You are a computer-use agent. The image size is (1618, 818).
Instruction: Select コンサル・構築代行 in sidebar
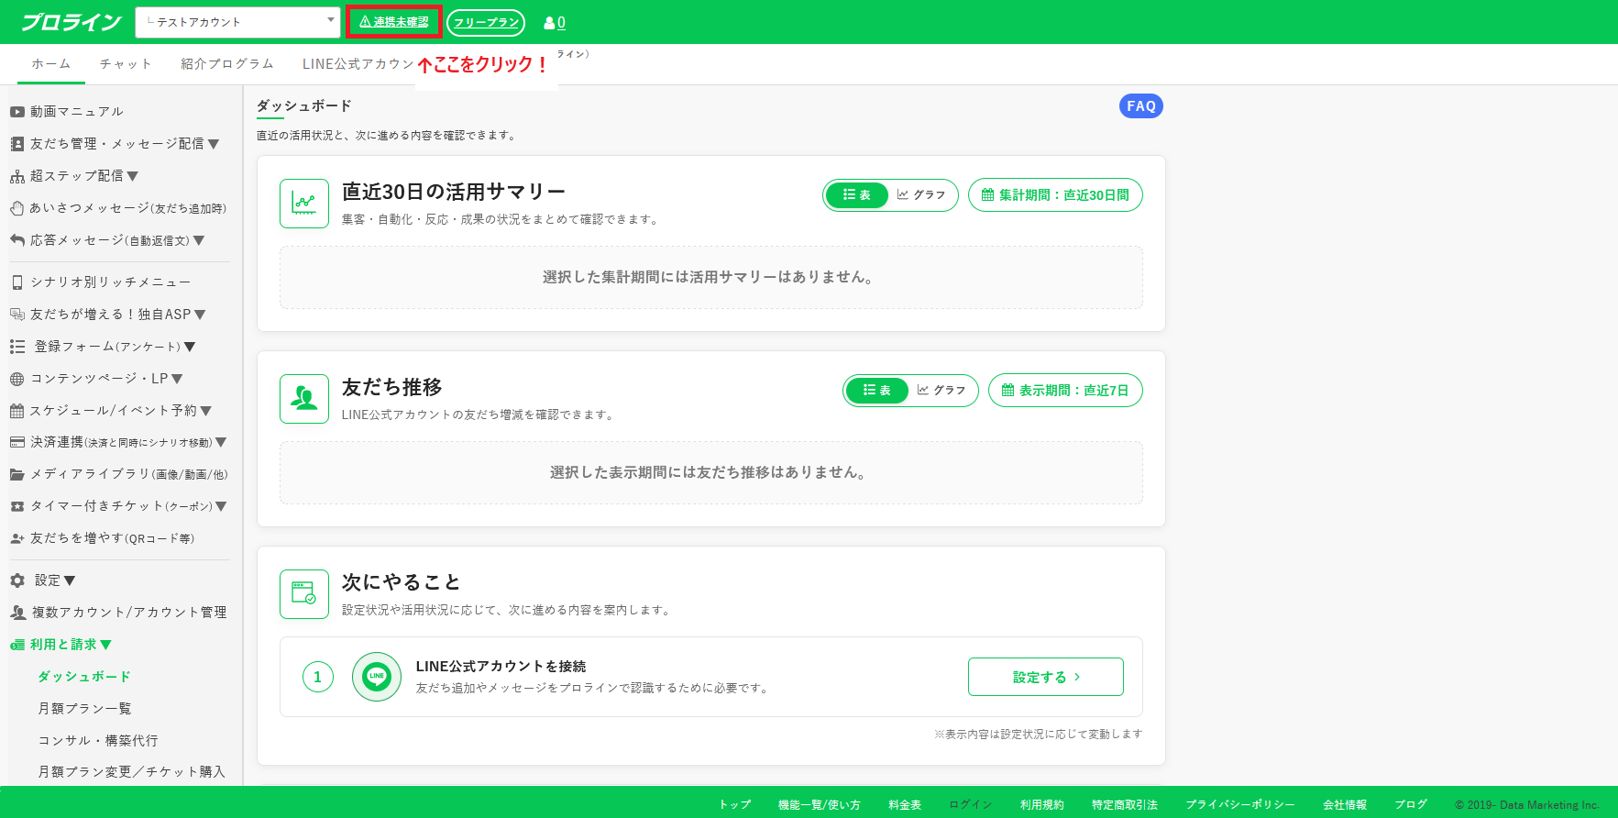coord(98,741)
